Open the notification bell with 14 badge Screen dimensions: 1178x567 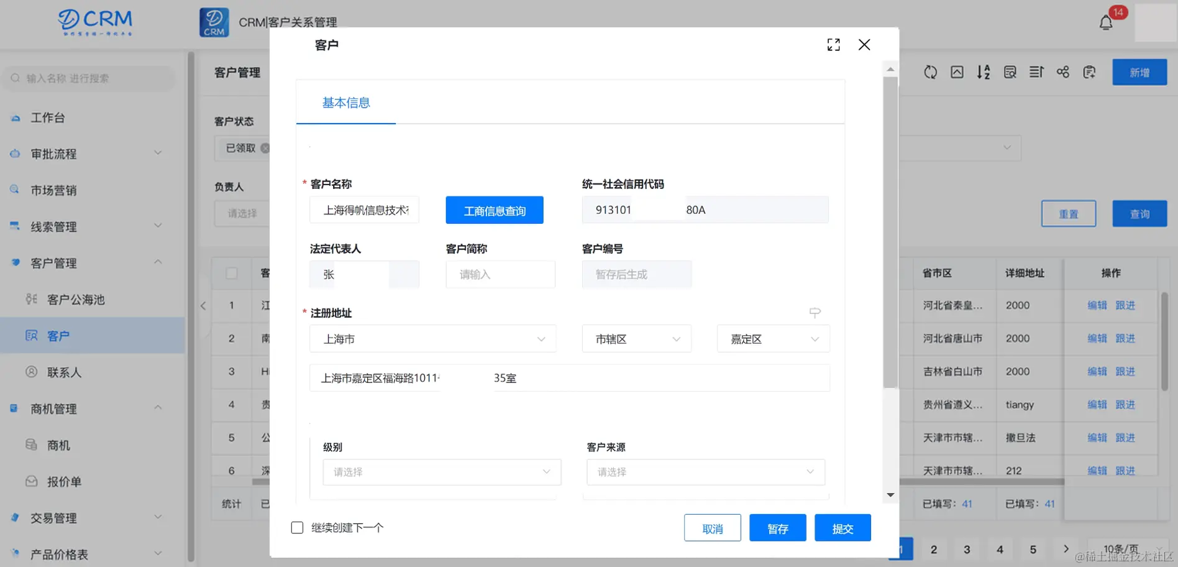click(1106, 23)
